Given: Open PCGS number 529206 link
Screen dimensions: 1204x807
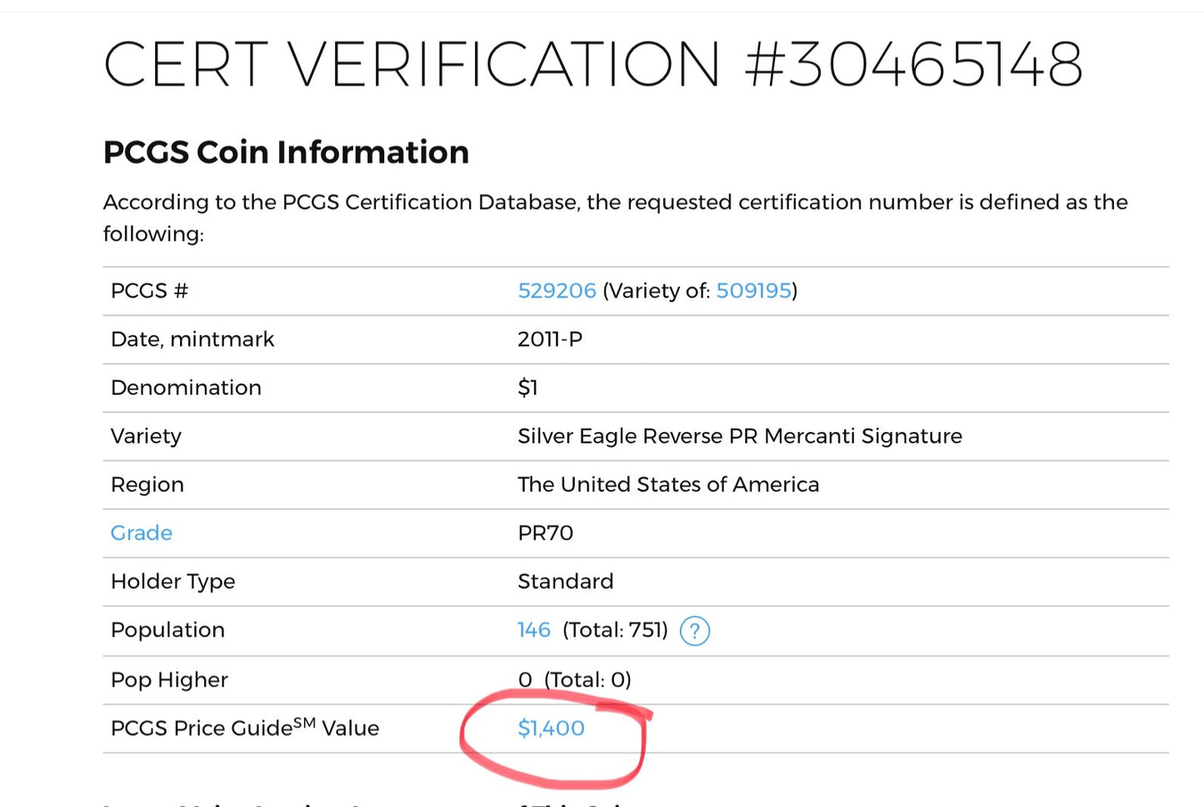Looking at the screenshot, I should click(557, 291).
